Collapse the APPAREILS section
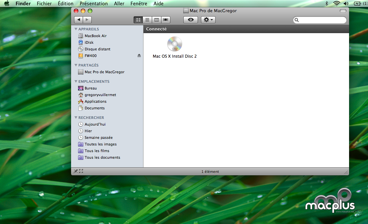The height and width of the screenshot is (224, 368). (76, 29)
